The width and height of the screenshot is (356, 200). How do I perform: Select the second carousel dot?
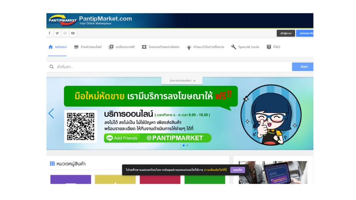click(187, 146)
